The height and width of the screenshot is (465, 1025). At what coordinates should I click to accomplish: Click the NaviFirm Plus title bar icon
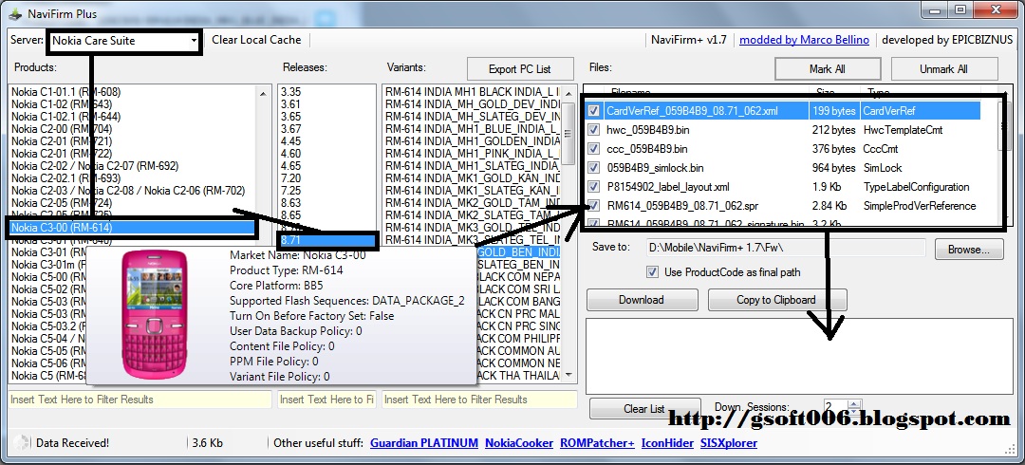(14, 13)
